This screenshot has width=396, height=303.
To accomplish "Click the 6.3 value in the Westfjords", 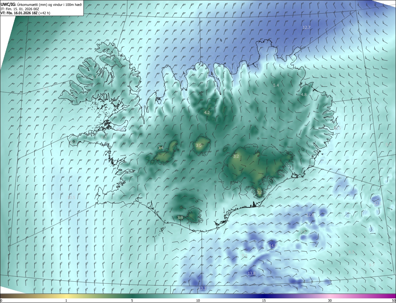I will tap(94, 77).
